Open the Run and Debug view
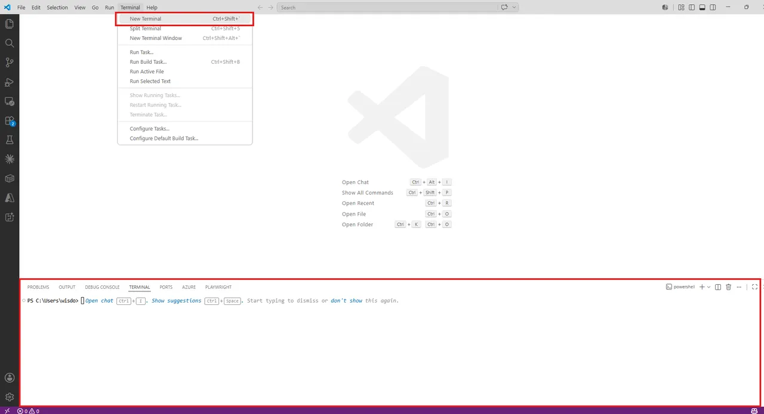The width and height of the screenshot is (764, 414). click(10, 82)
